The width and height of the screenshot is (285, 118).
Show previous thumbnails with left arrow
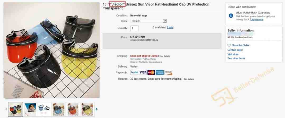coord(6,109)
